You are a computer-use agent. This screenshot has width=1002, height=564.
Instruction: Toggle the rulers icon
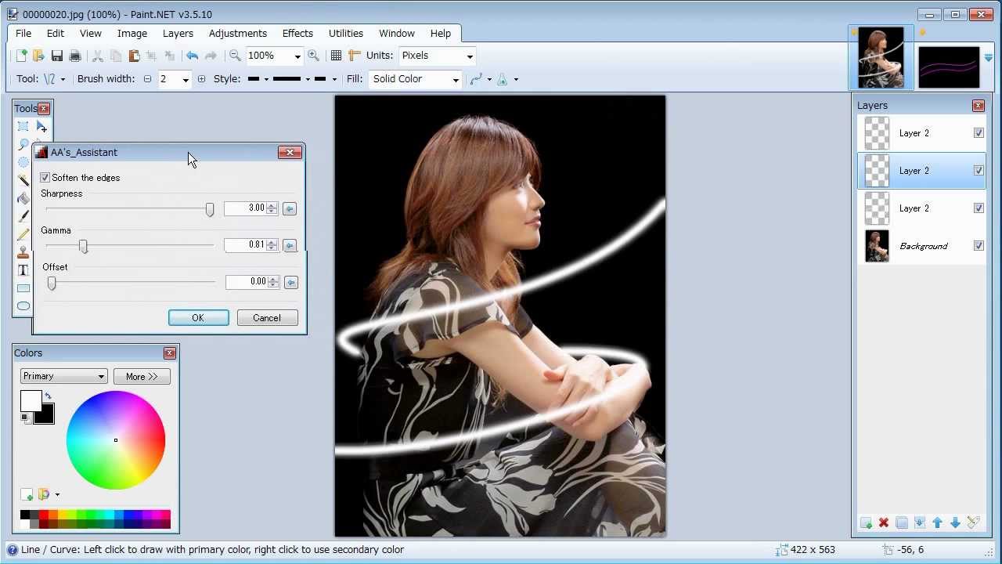(354, 56)
